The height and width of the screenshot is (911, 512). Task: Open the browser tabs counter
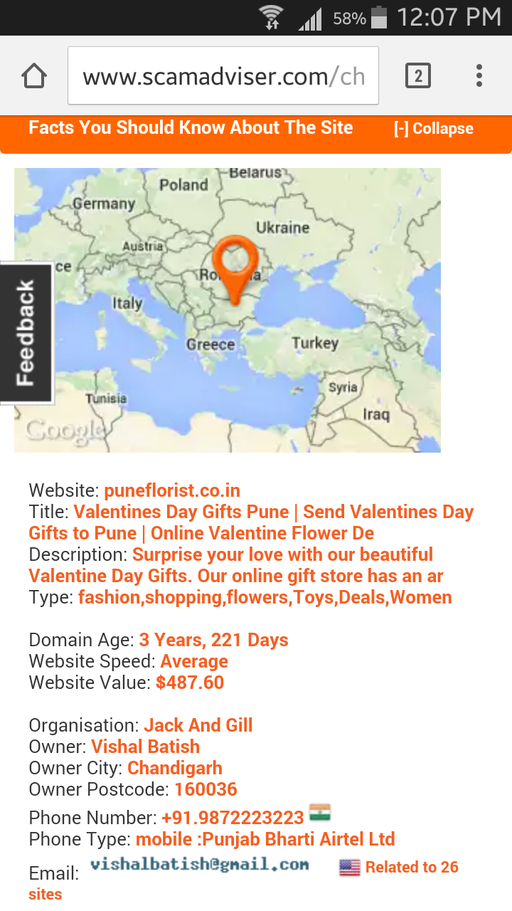(x=418, y=75)
